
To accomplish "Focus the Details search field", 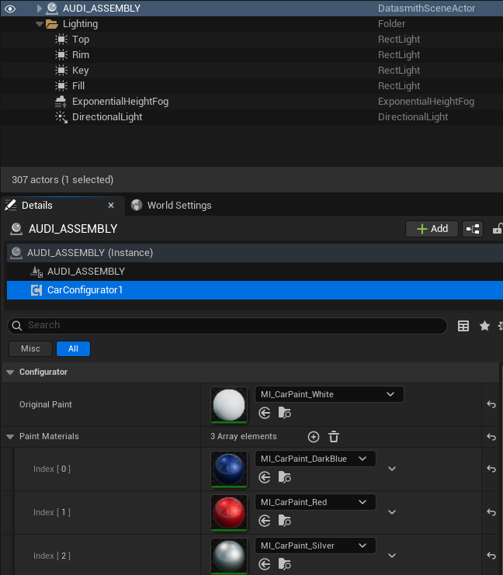I will coord(227,325).
